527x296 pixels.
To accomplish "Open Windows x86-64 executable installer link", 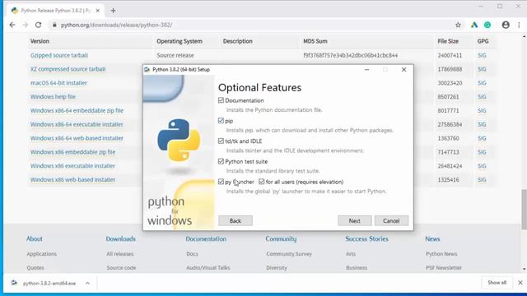I will 77,124.
